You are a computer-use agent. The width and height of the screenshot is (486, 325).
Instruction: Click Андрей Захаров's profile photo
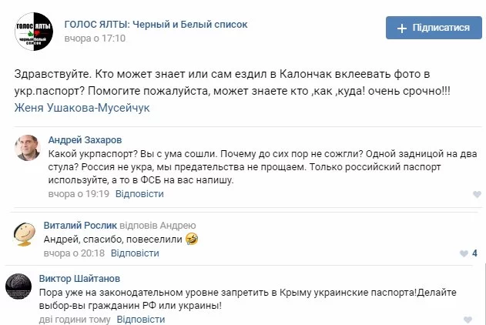(x=28, y=146)
